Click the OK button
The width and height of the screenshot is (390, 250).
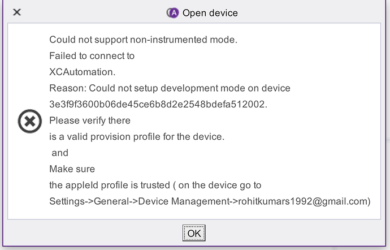pos(194,233)
